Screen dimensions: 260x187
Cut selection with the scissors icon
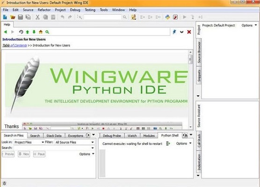coord(37,17)
